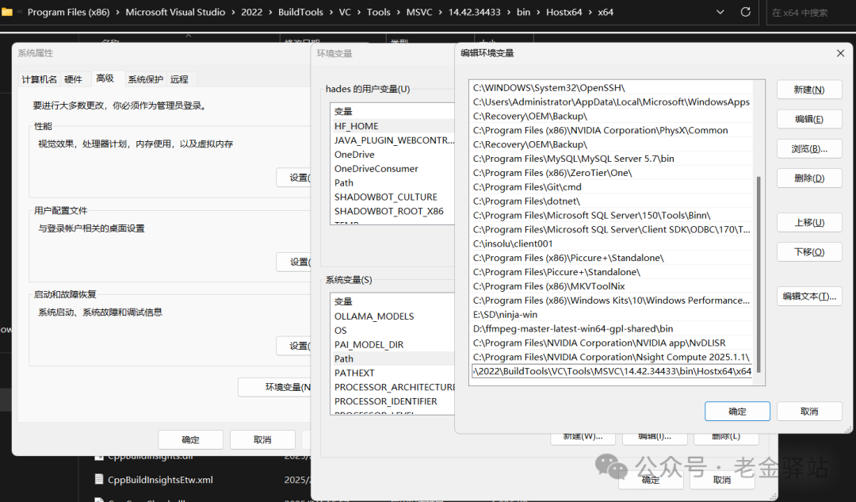Select Path in user variables list
This screenshot has height=502, width=856.
(393, 182)
